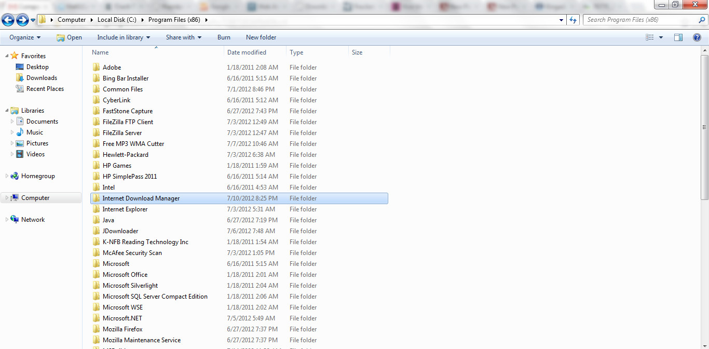This screenshot has height=349, width=709.
Task: Select the Internet Explorer folder name
Action: click(125, 209)
